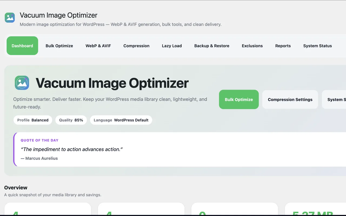
Task: Click the green Bulk Optimize hero button
Action: pyautogui.click(x=239, y=99)
